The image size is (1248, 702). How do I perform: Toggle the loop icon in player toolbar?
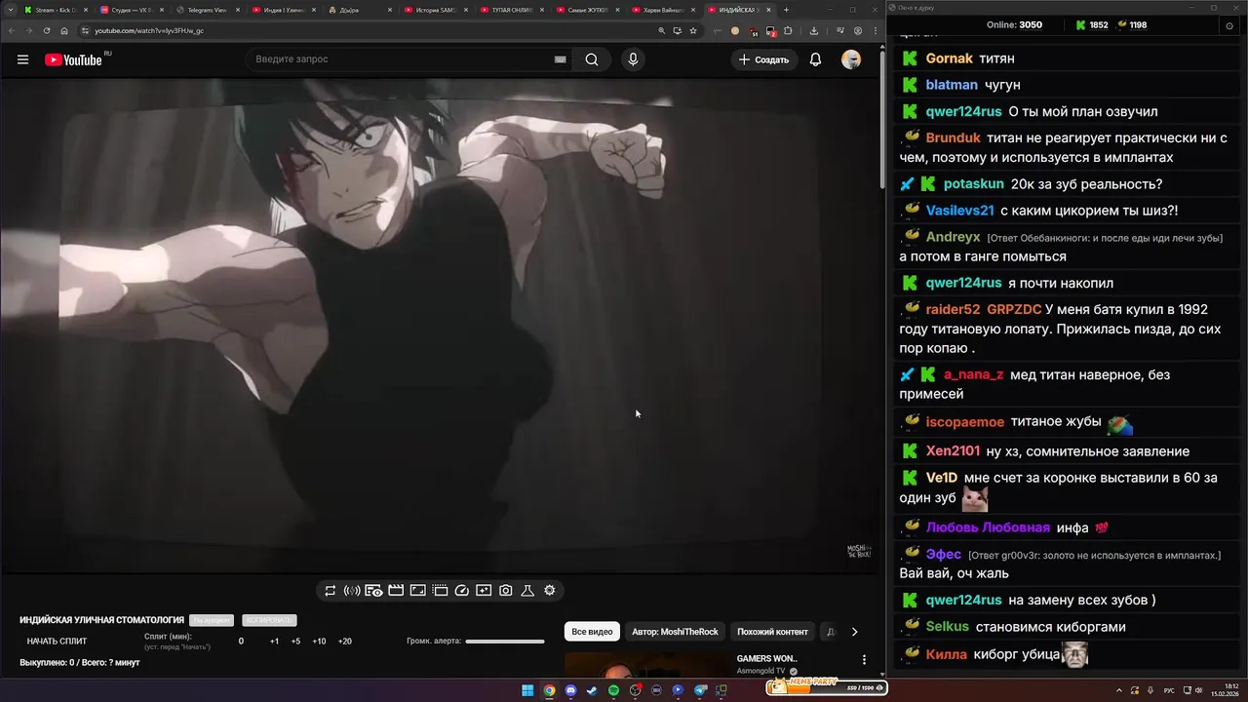point(331,590)
